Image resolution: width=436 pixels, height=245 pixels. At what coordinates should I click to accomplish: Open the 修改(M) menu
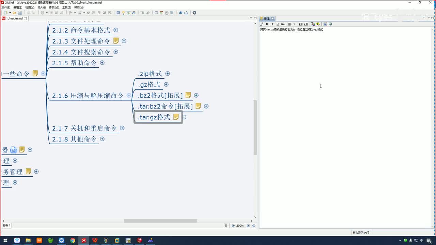tap(54, 7)
